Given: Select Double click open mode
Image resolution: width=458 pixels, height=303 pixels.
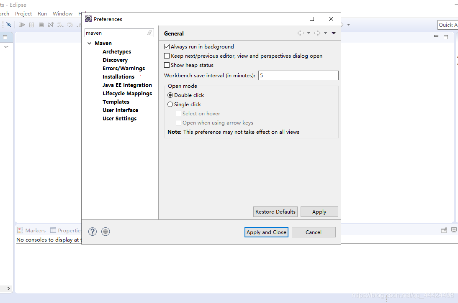Looking at the screenshot, I should 170,95.
